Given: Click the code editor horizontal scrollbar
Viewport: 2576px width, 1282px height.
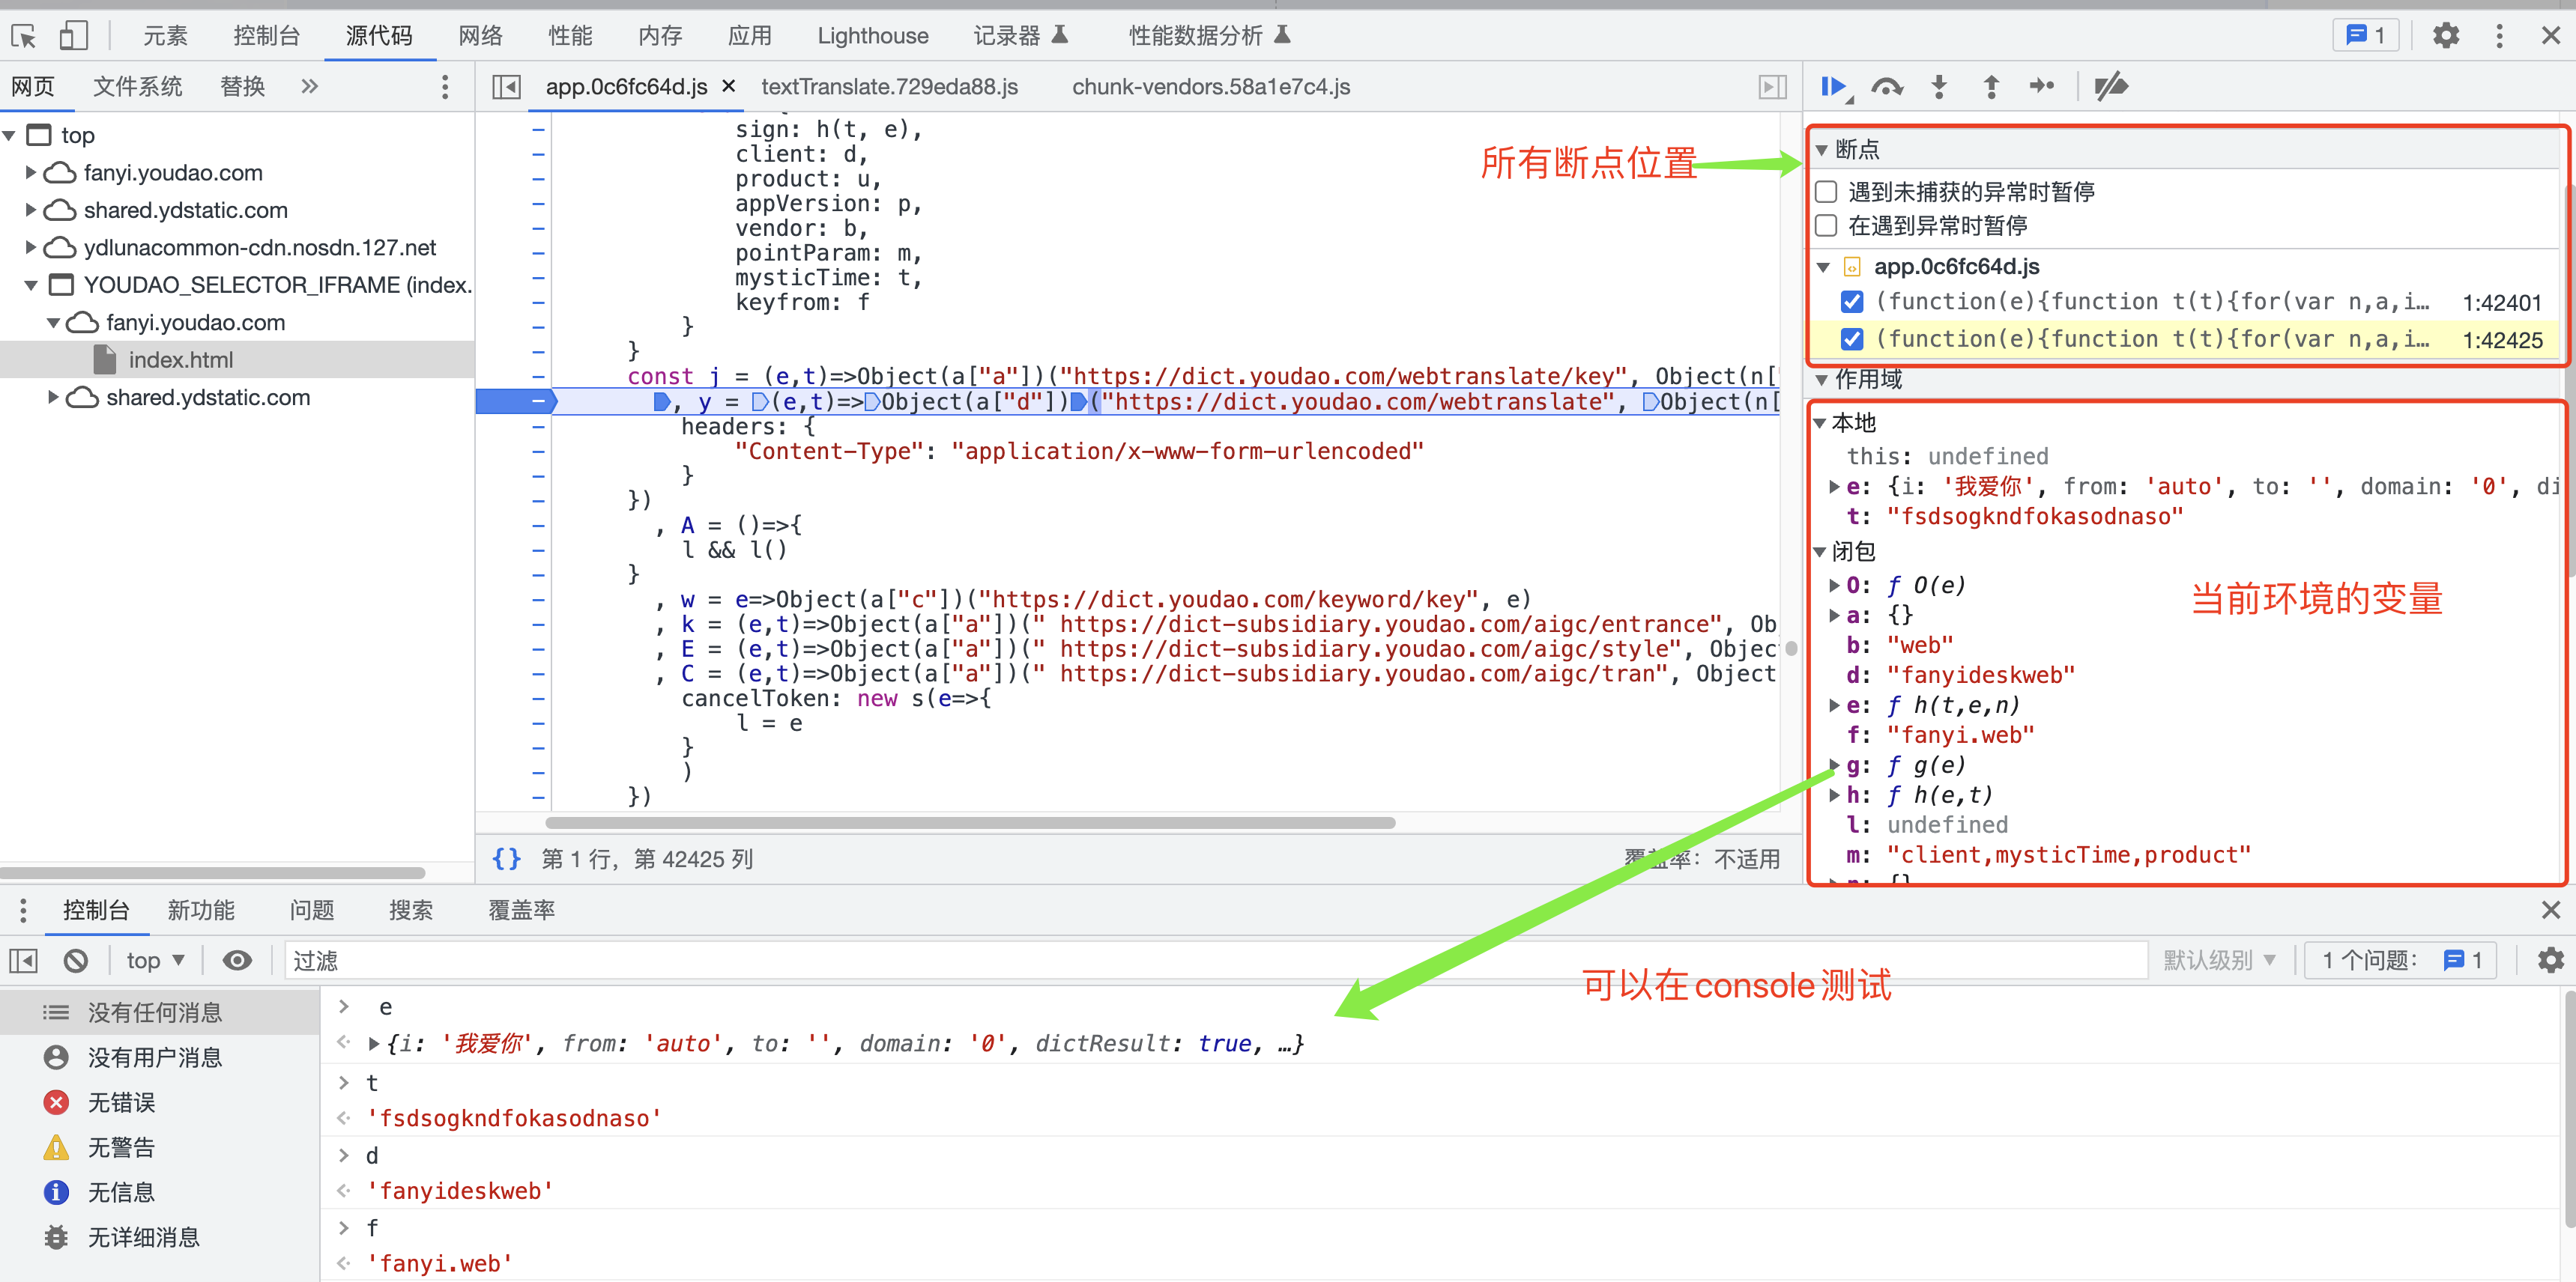Looking at the screenshot, I should 970,822.
